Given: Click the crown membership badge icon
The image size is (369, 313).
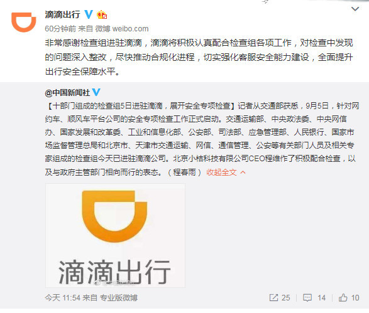Looking at the screenshot, I should pos(102,14).
